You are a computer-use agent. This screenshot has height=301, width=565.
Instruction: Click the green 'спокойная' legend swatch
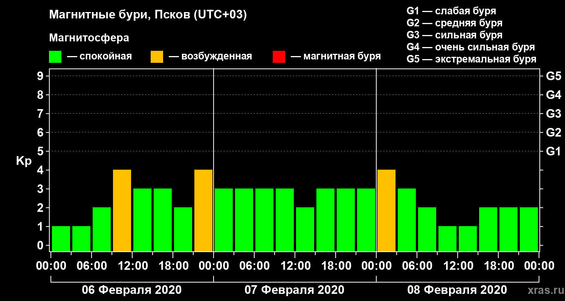[x=55, y=57]
